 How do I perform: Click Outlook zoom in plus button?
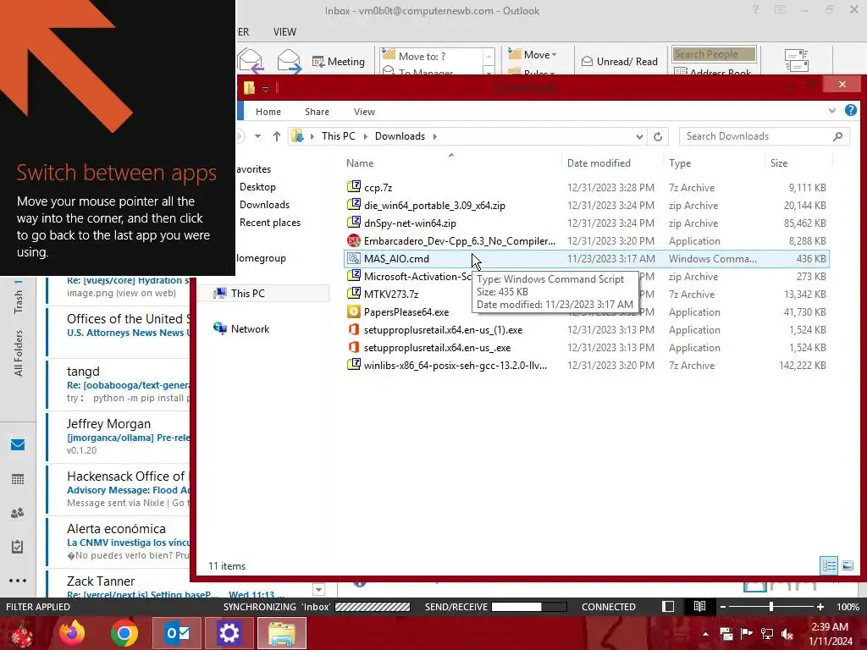[x=820, y=606]
